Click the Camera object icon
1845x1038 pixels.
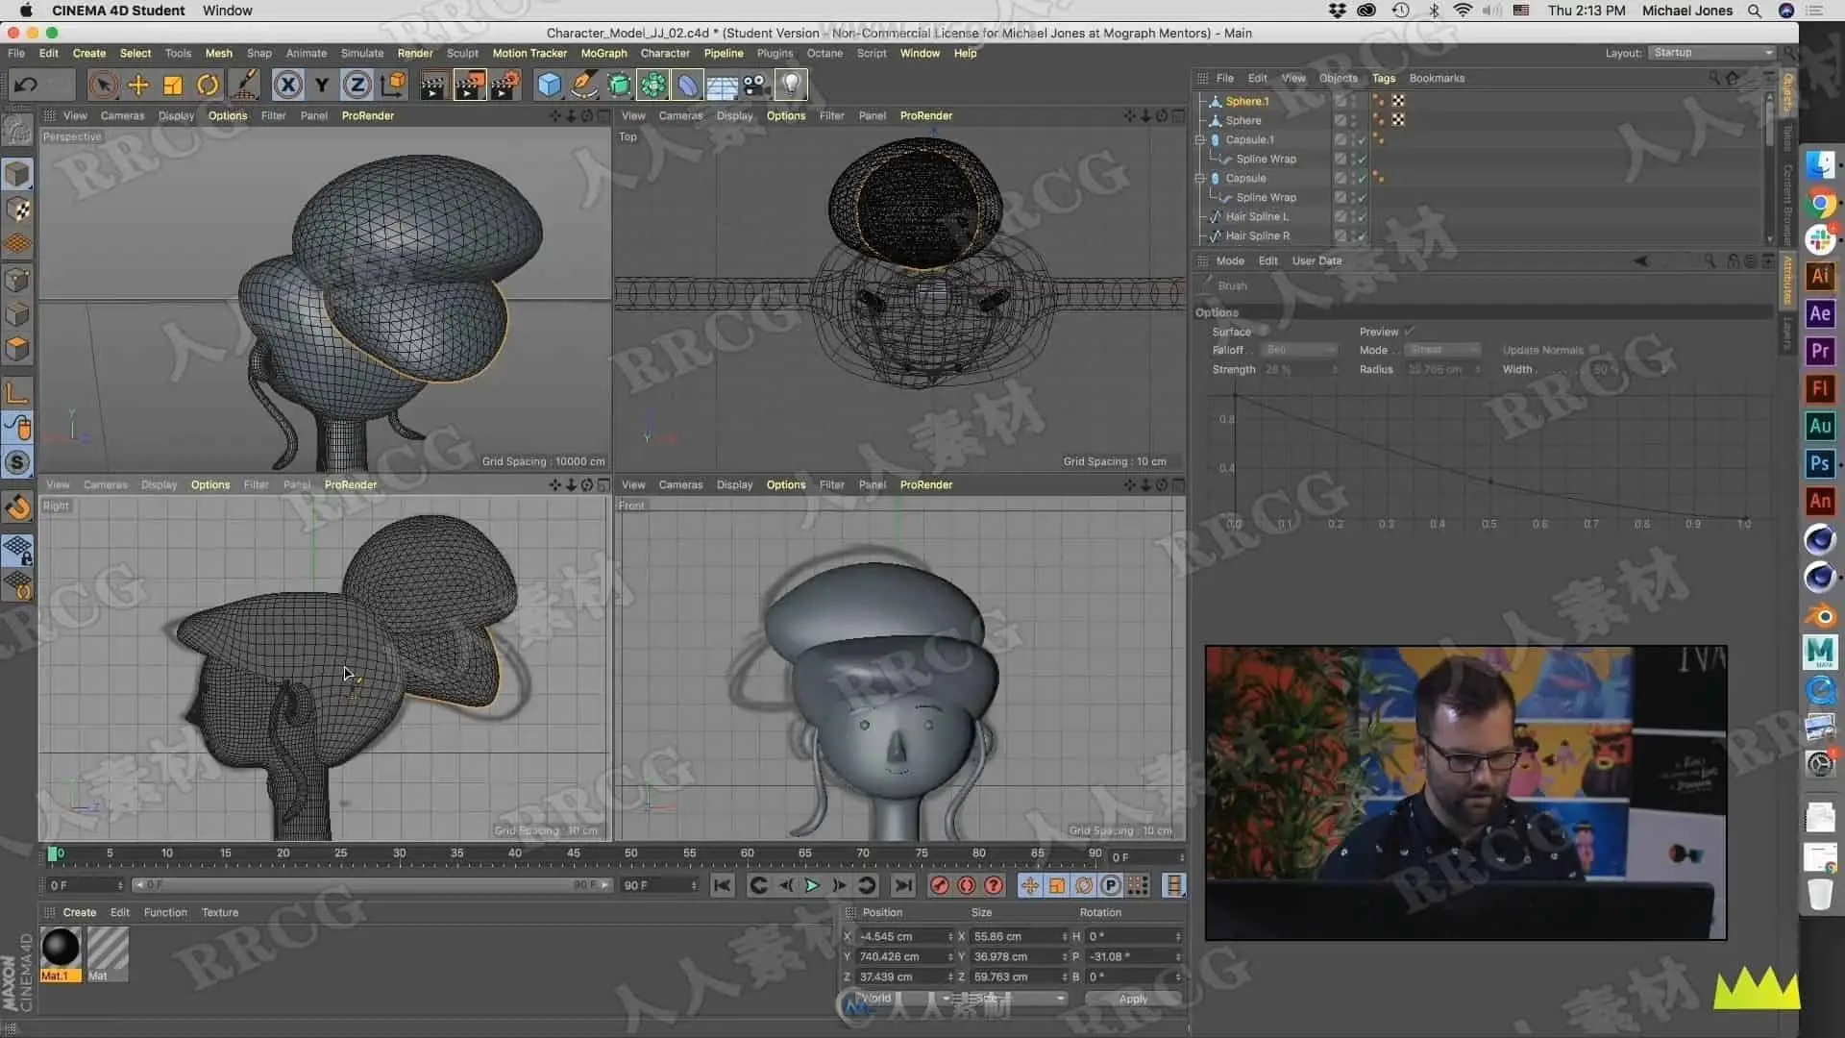click(x=756, y=86)
